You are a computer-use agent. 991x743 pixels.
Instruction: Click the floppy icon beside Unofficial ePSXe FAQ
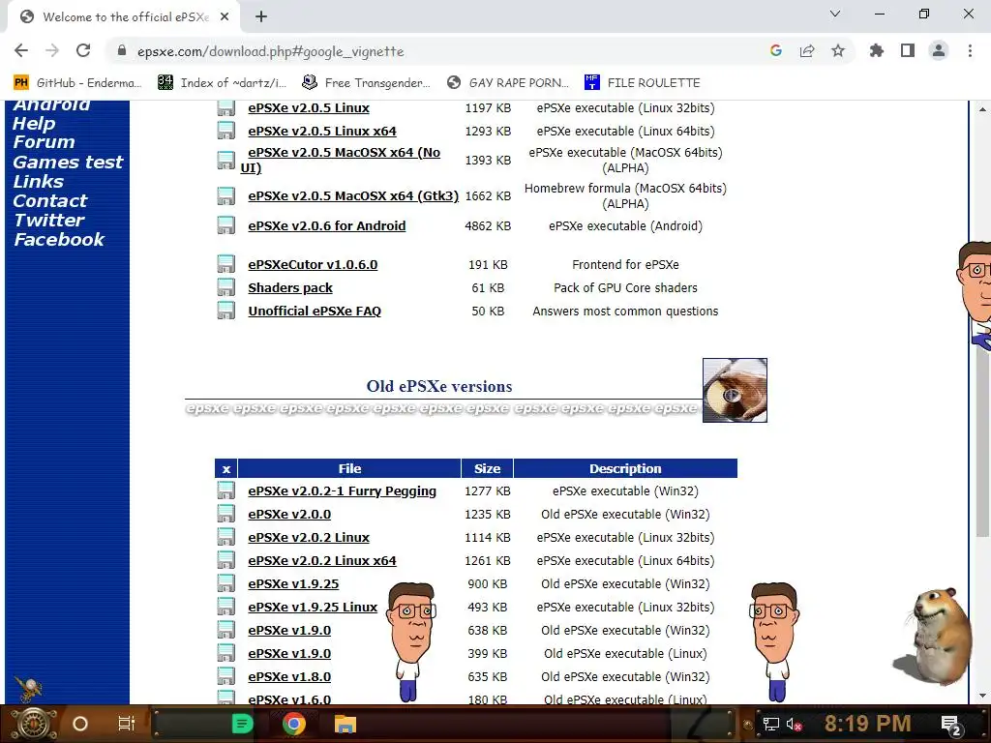(225, 311)
